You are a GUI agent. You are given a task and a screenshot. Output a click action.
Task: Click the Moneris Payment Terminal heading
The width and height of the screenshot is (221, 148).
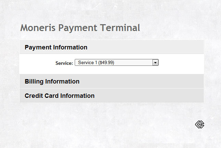(80, 28)
